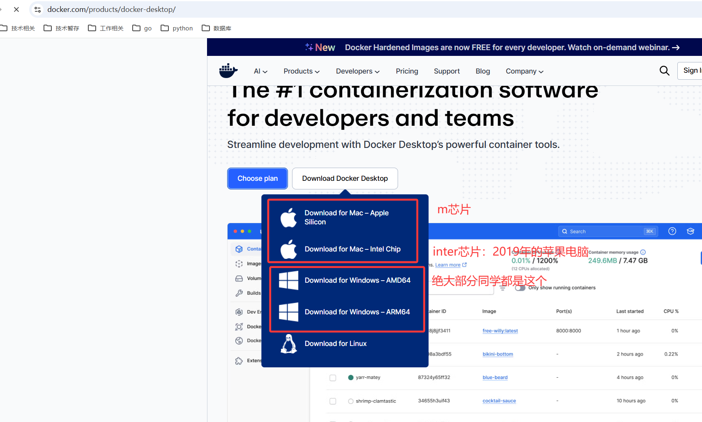The image size is (702, 422).
Task: Select Download for Mac – Apple Silicon
Action: 345,217
